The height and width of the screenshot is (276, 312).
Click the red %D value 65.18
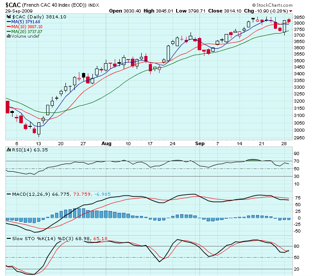pos(100,238)
